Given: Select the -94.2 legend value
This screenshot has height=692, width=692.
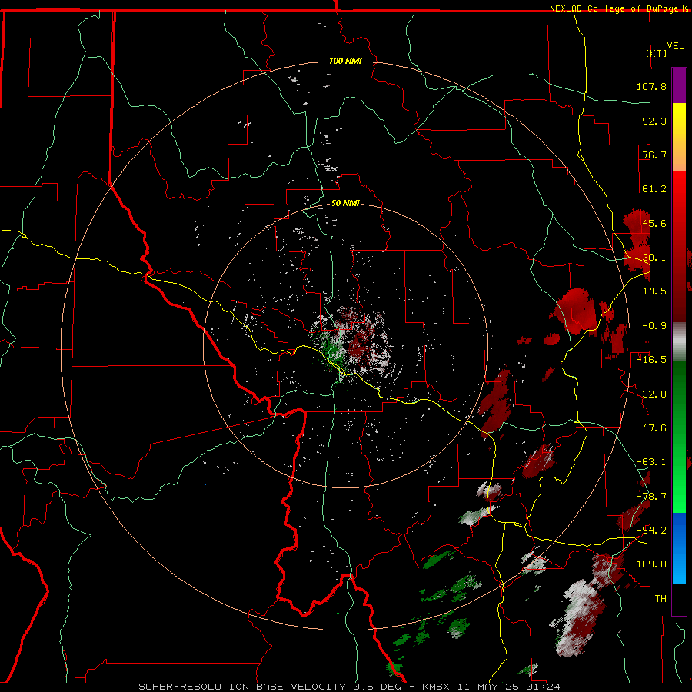Looking at the screenshot, I should [x=651, y=530].
